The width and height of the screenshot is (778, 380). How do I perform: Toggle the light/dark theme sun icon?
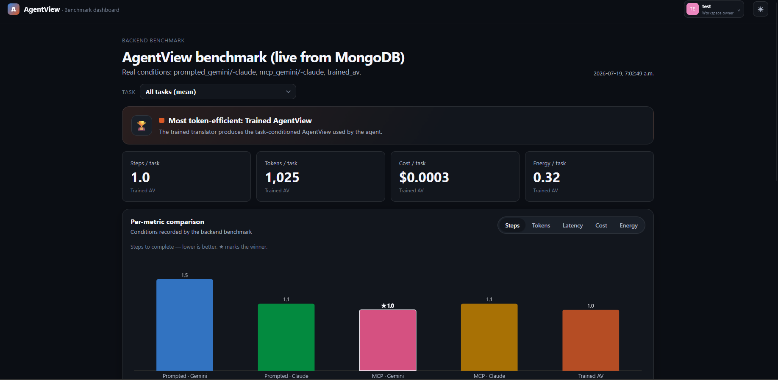point(761,9)
